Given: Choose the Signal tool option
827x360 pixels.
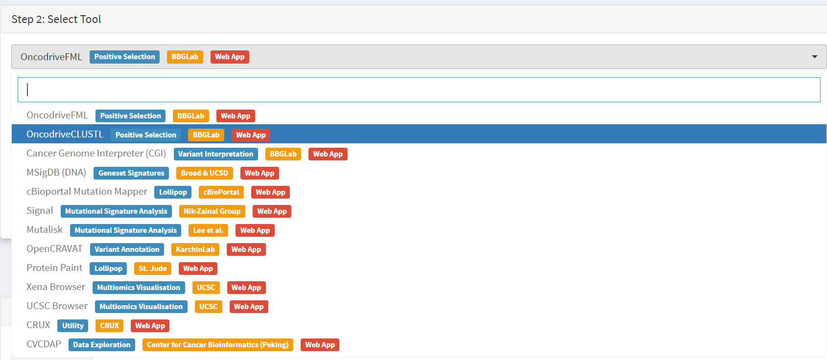Looking at the screenshot, I should pyautogui.click(x=419, y=211).
